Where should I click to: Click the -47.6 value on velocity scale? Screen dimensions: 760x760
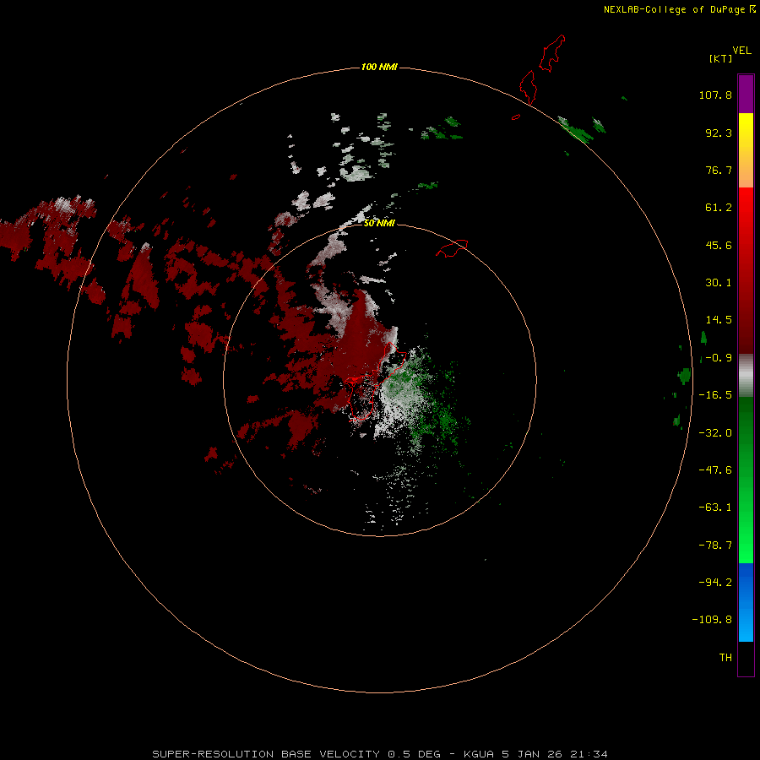(x=715, y=470)
